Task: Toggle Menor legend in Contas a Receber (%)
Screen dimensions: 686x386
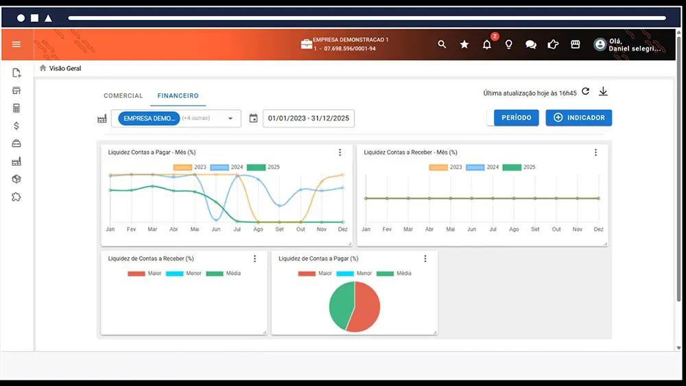Action: point(184,273)
